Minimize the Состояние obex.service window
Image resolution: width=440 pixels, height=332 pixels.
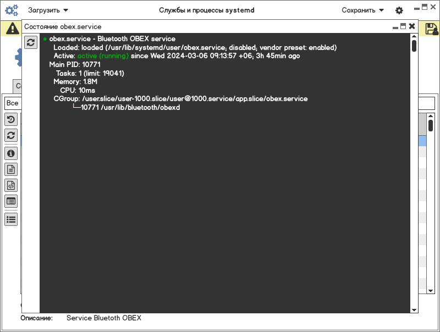click(395, 27)
